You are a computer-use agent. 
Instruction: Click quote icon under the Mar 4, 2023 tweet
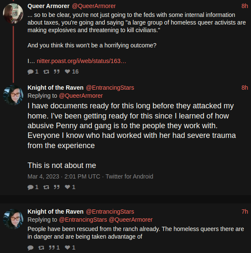pyautogui.click(x=57, y=187)
